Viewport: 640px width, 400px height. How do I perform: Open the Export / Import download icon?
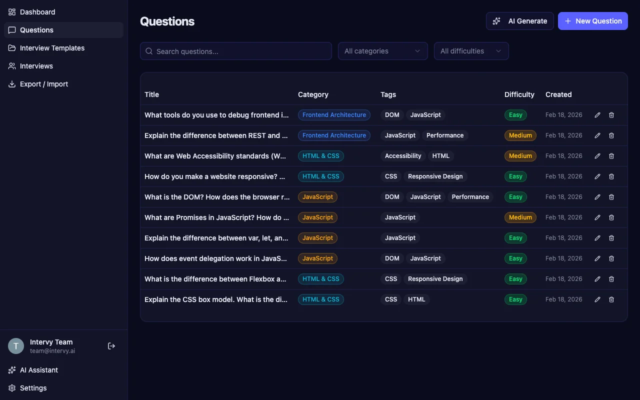coord(11,84)
